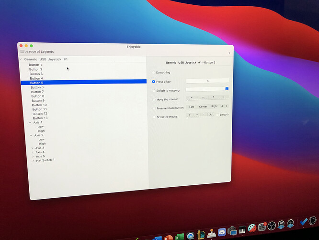Select High under Axis 1
Image resolution: width=319 pixels, height=240 pixels.
click(x=41, y=131)
